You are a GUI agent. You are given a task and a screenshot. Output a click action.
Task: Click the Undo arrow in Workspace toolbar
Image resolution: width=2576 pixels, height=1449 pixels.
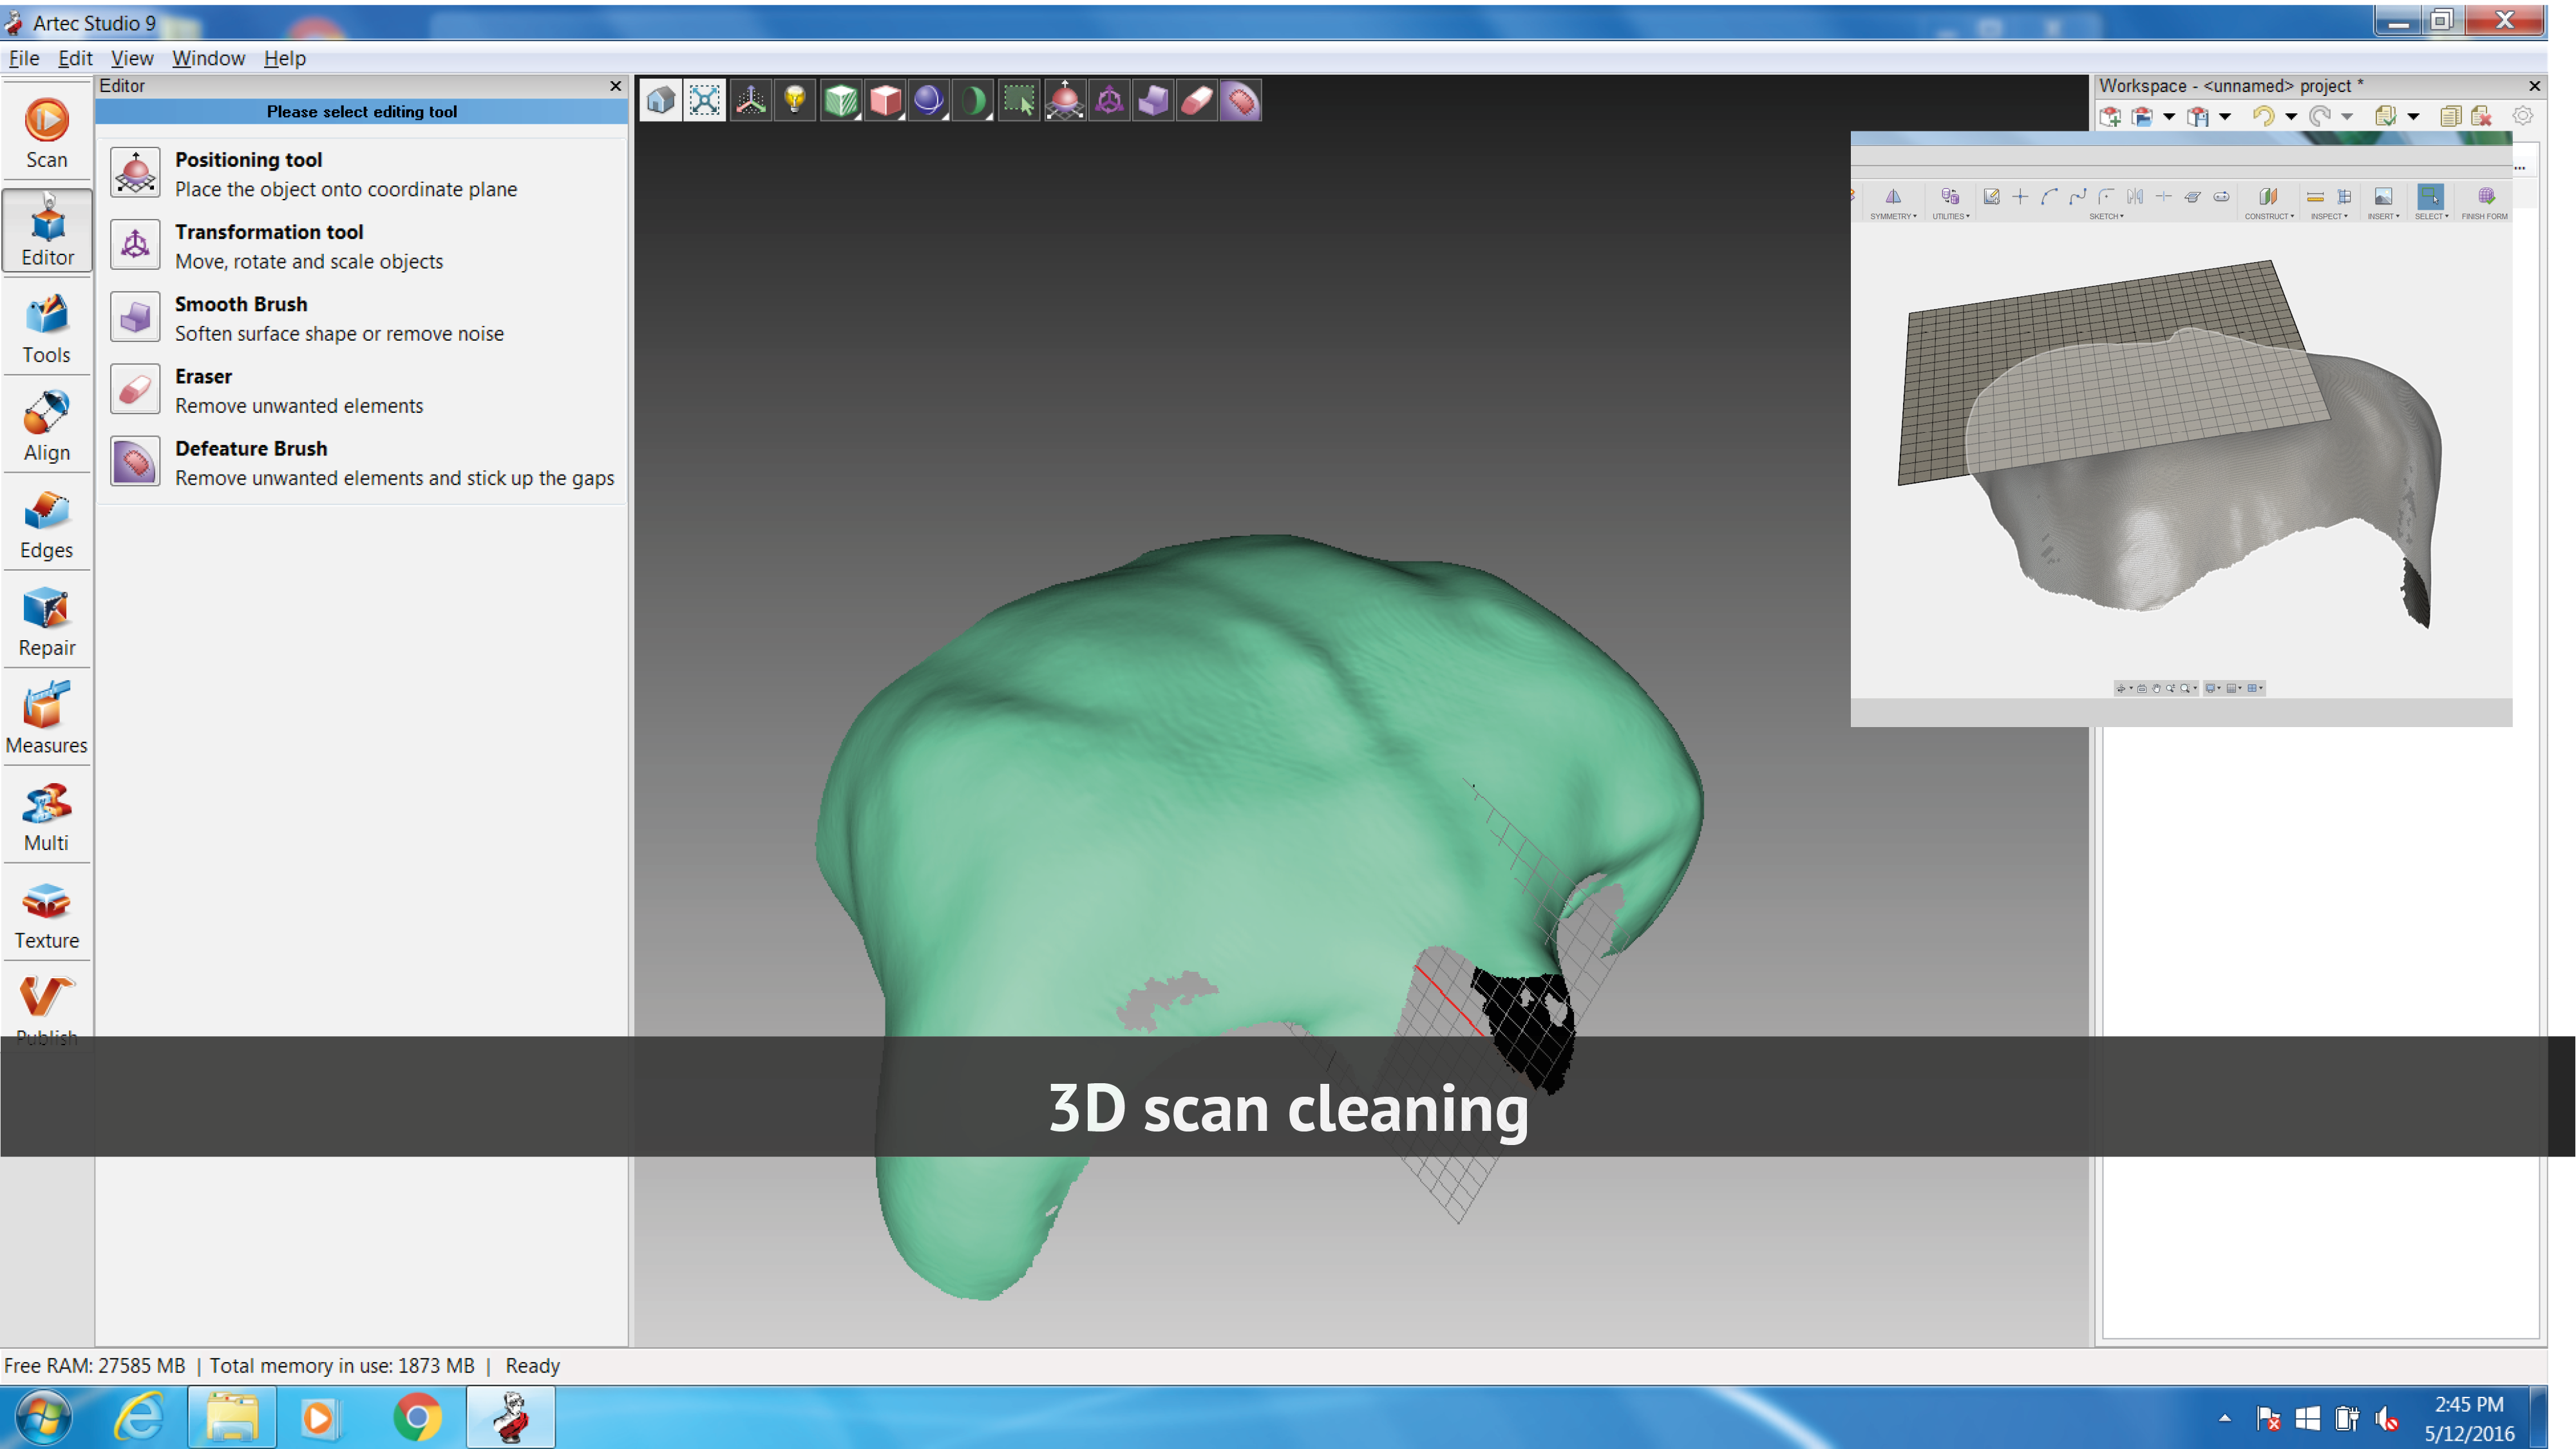(x=2263, y=117)
